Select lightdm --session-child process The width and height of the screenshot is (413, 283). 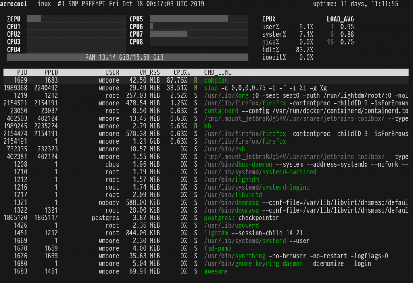[x=206, y=233]
